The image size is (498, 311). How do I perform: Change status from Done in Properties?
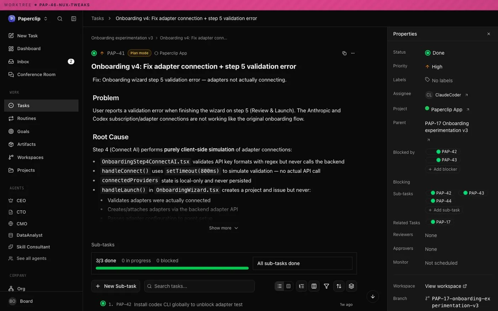(x=435, y=53)
